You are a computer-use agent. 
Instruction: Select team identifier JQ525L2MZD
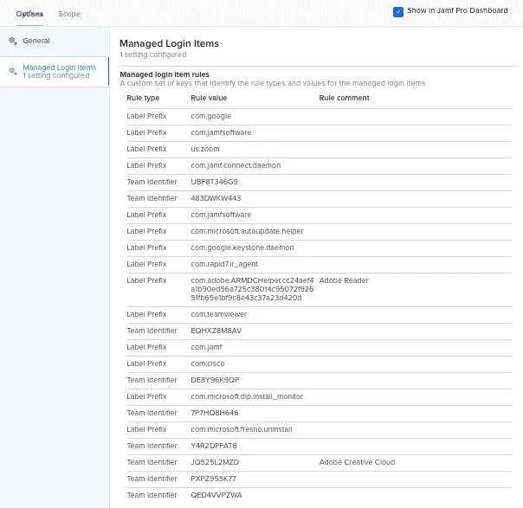(215, 462)
